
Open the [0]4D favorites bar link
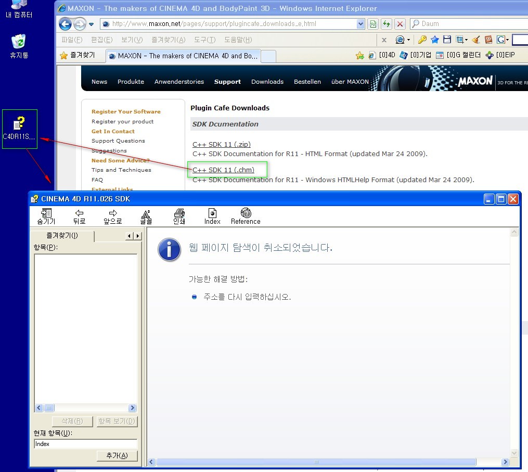pyautogui.click(x=382, y=55)
